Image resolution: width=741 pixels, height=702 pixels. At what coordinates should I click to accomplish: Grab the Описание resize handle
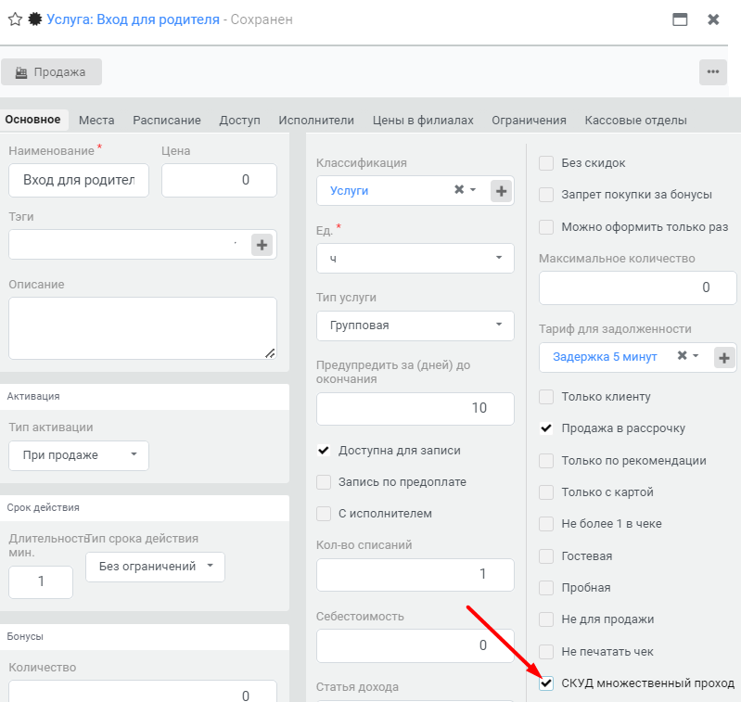[x=270, y=353]
